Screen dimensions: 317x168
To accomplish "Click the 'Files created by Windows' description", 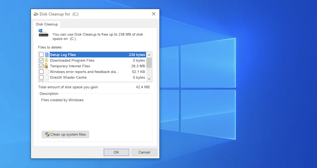I will click(62, 100).
